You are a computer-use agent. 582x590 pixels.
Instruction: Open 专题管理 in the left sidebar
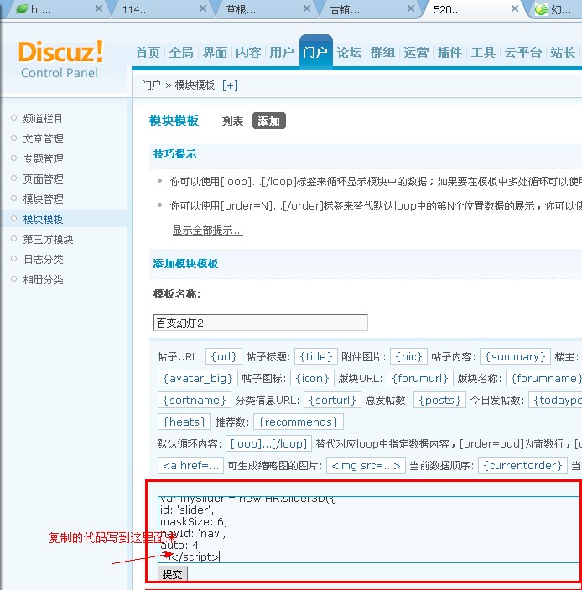click(x=43, y=158)
